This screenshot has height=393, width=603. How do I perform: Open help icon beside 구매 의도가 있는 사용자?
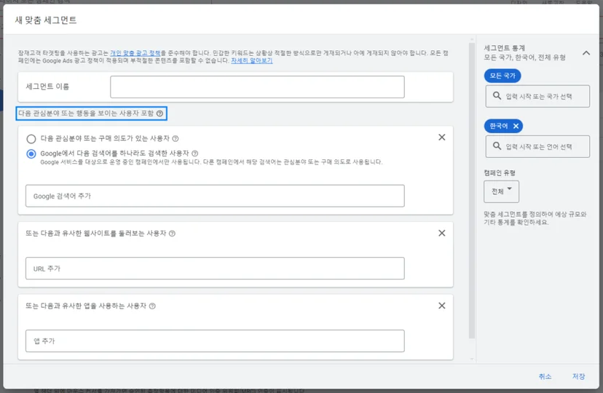click(176, 138)
